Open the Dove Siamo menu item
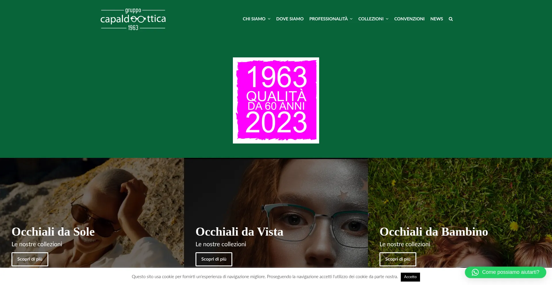Screen dimensions: 552x285 [290, 19]
